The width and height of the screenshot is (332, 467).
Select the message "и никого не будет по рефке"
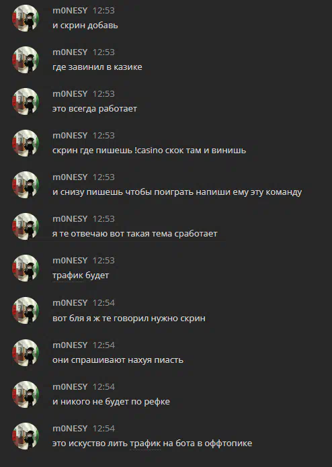(x=111, y=402)
